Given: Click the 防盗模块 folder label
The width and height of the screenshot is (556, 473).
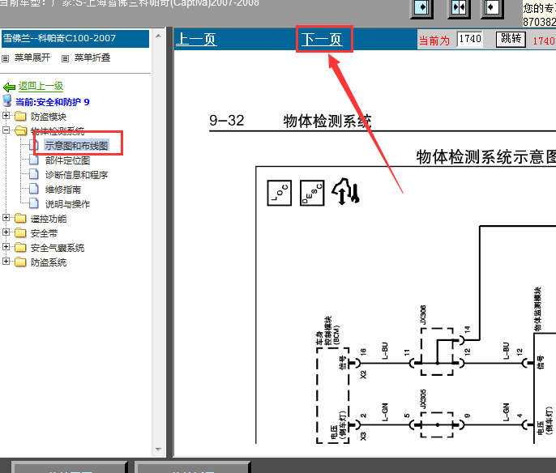Looking at the screenshot, I should coord(49,117).
